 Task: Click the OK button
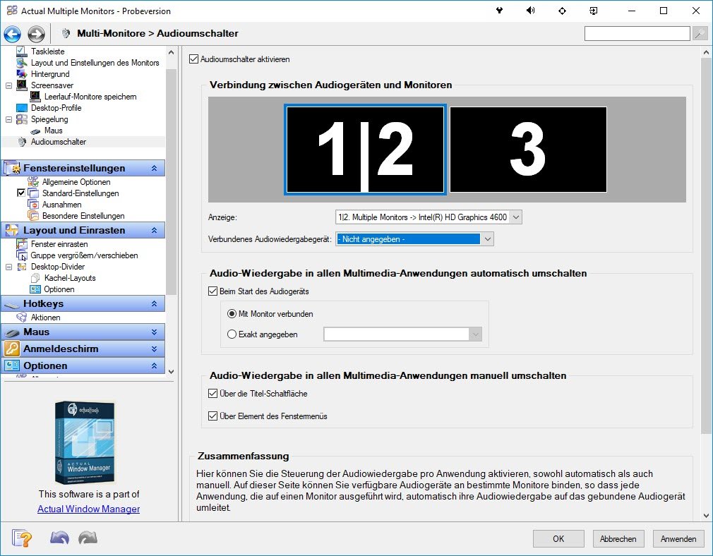pyautogui.click(x=558, y=539)
